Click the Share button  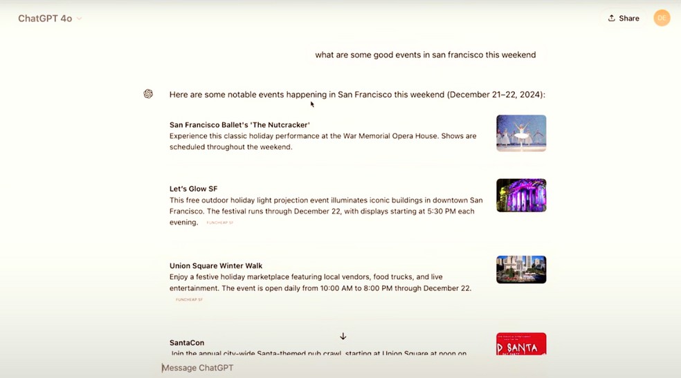pos(624,18)
